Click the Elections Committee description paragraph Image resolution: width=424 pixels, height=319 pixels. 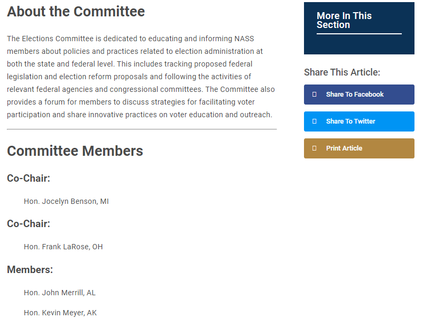[x=141, y=77]
